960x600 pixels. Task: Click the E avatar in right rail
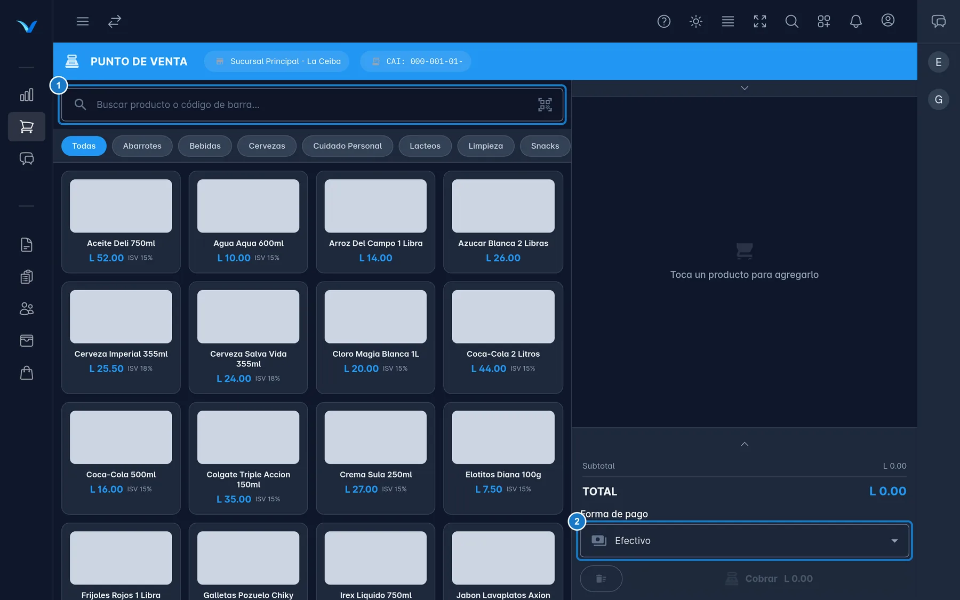click(x=939, y=62)
